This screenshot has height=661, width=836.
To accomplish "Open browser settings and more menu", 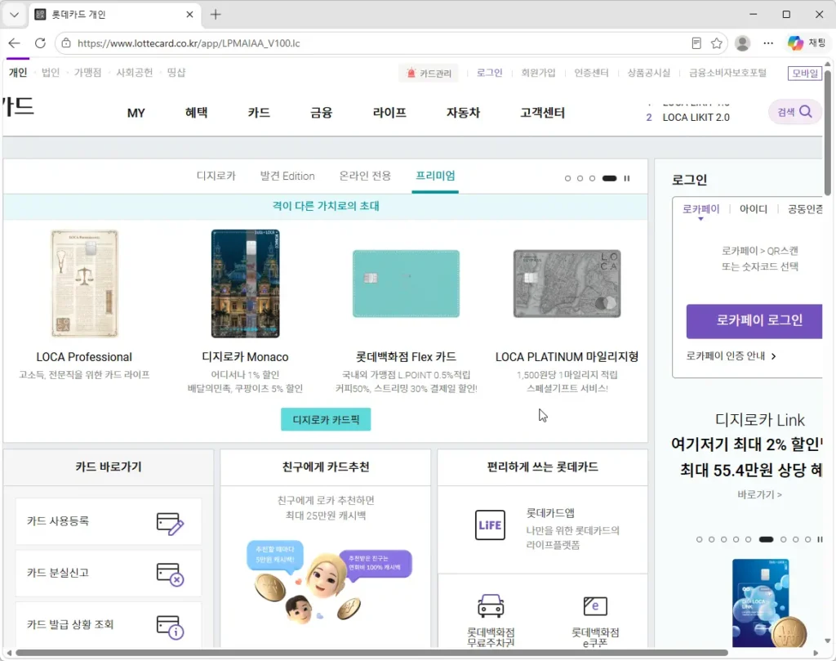I will [x=767, y=43].
